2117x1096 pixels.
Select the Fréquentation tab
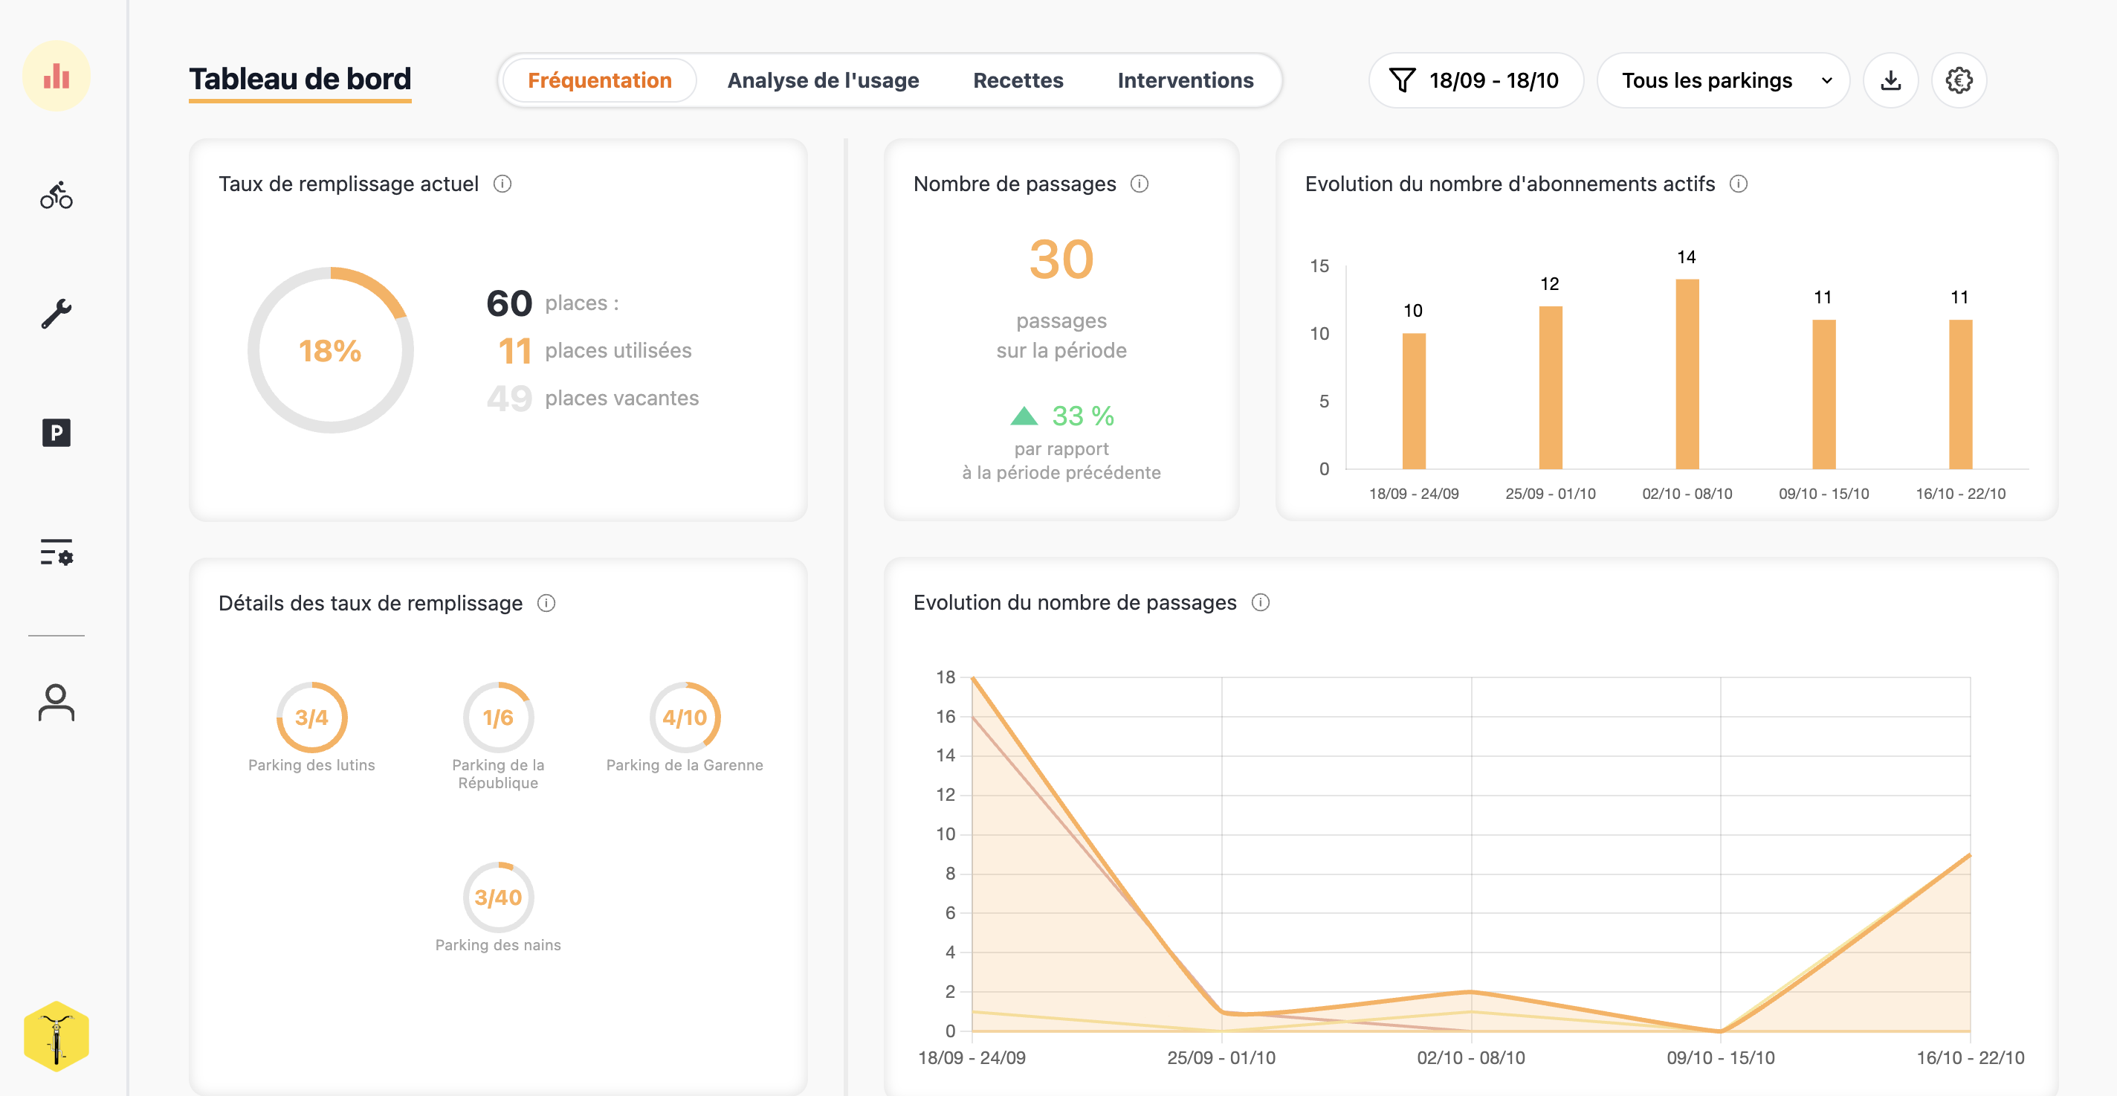point(599,80)
